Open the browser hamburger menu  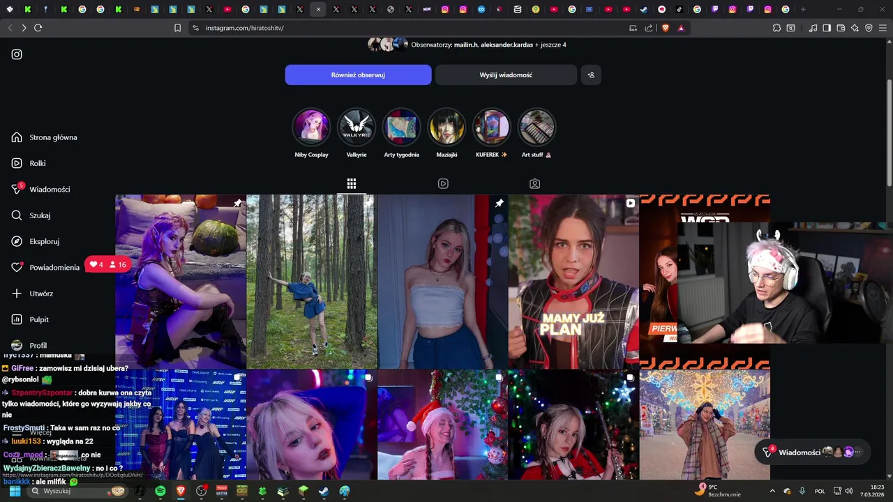coord(883,28)
